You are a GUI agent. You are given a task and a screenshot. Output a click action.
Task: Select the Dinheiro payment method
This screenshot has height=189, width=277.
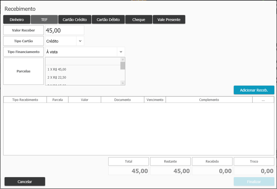(17, 20)
